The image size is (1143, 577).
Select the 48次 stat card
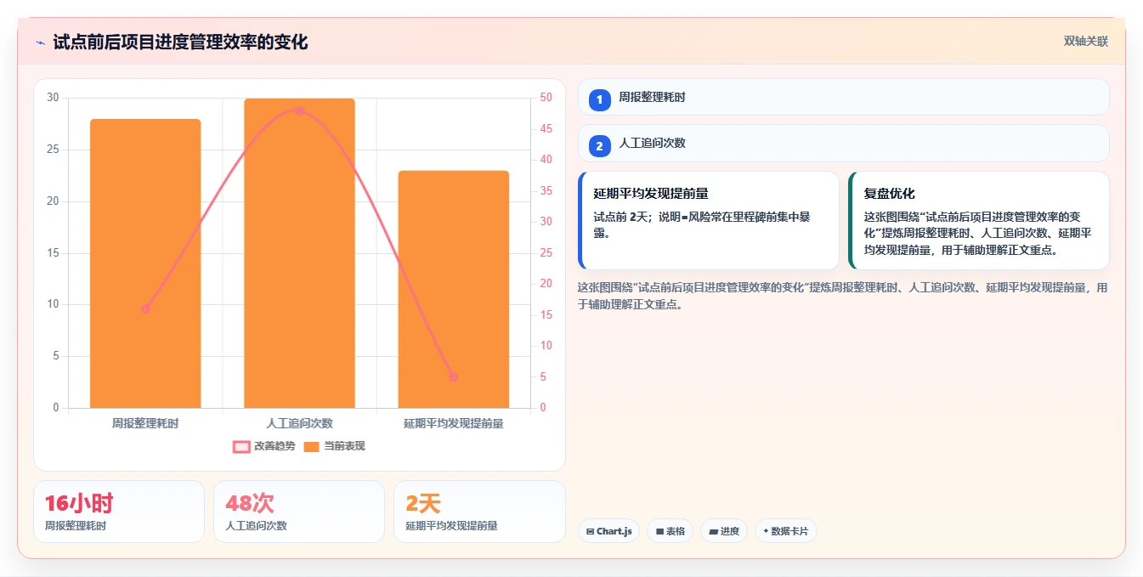pos(299,512)
